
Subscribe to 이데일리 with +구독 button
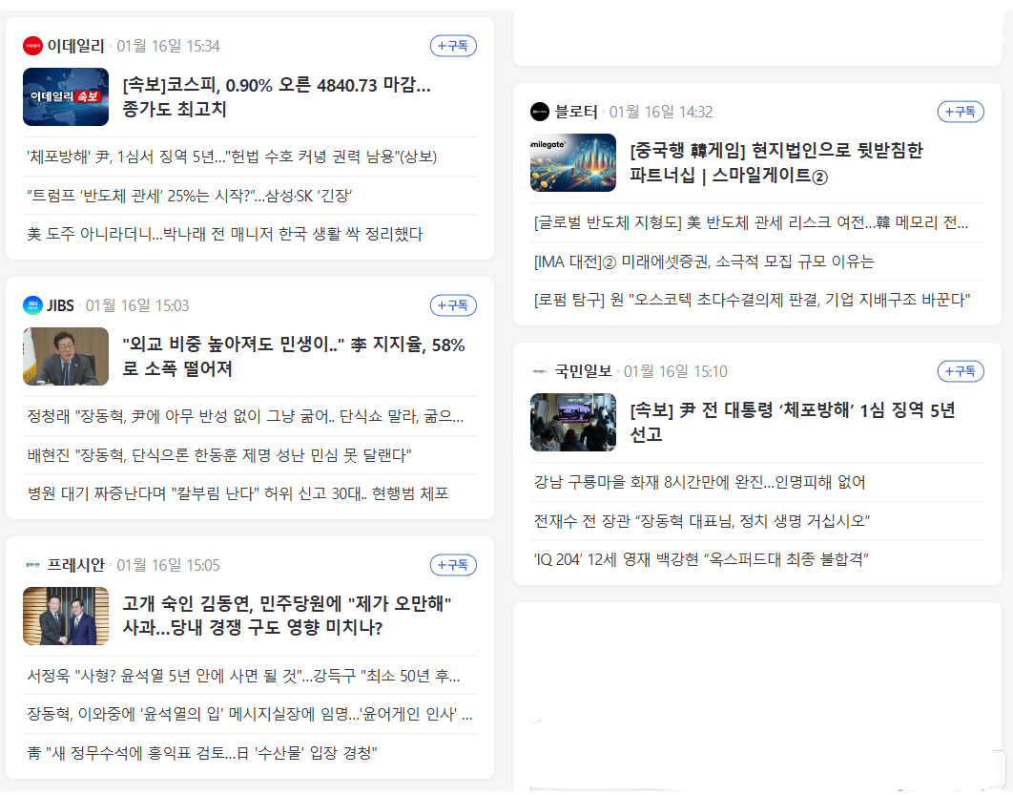tap(453, 46)
